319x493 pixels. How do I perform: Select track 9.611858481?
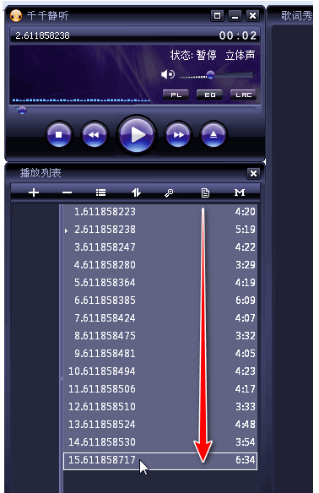[x=160, y=354]
